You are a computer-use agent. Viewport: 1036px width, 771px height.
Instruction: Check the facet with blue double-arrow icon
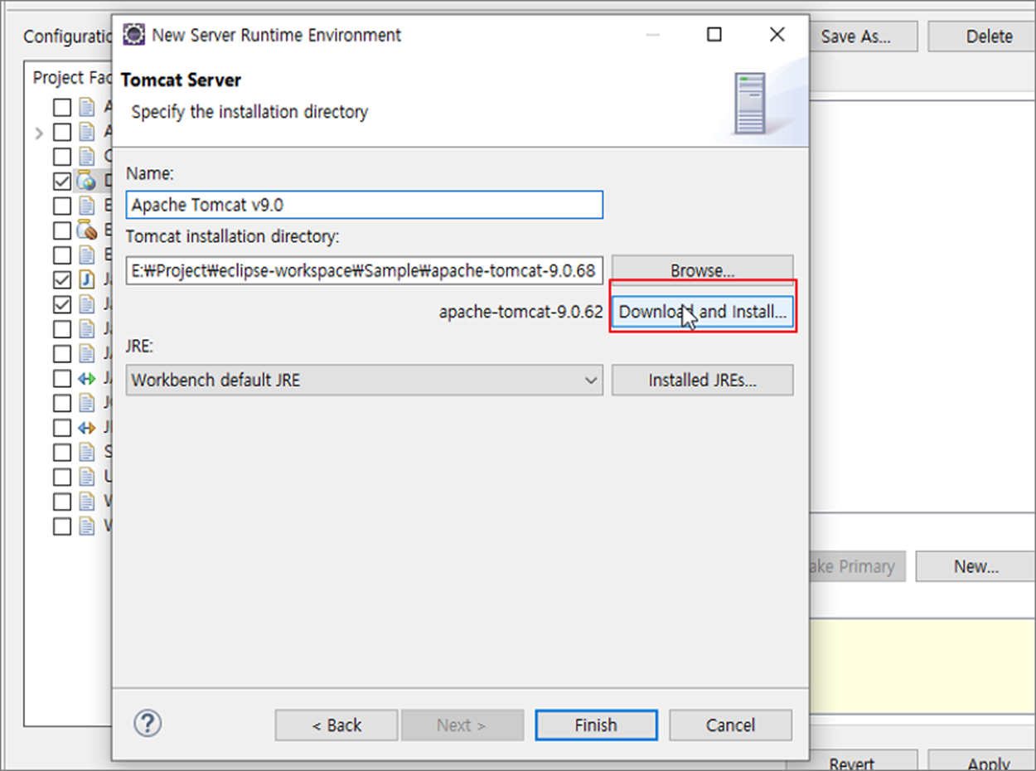(x=62, y=428)
